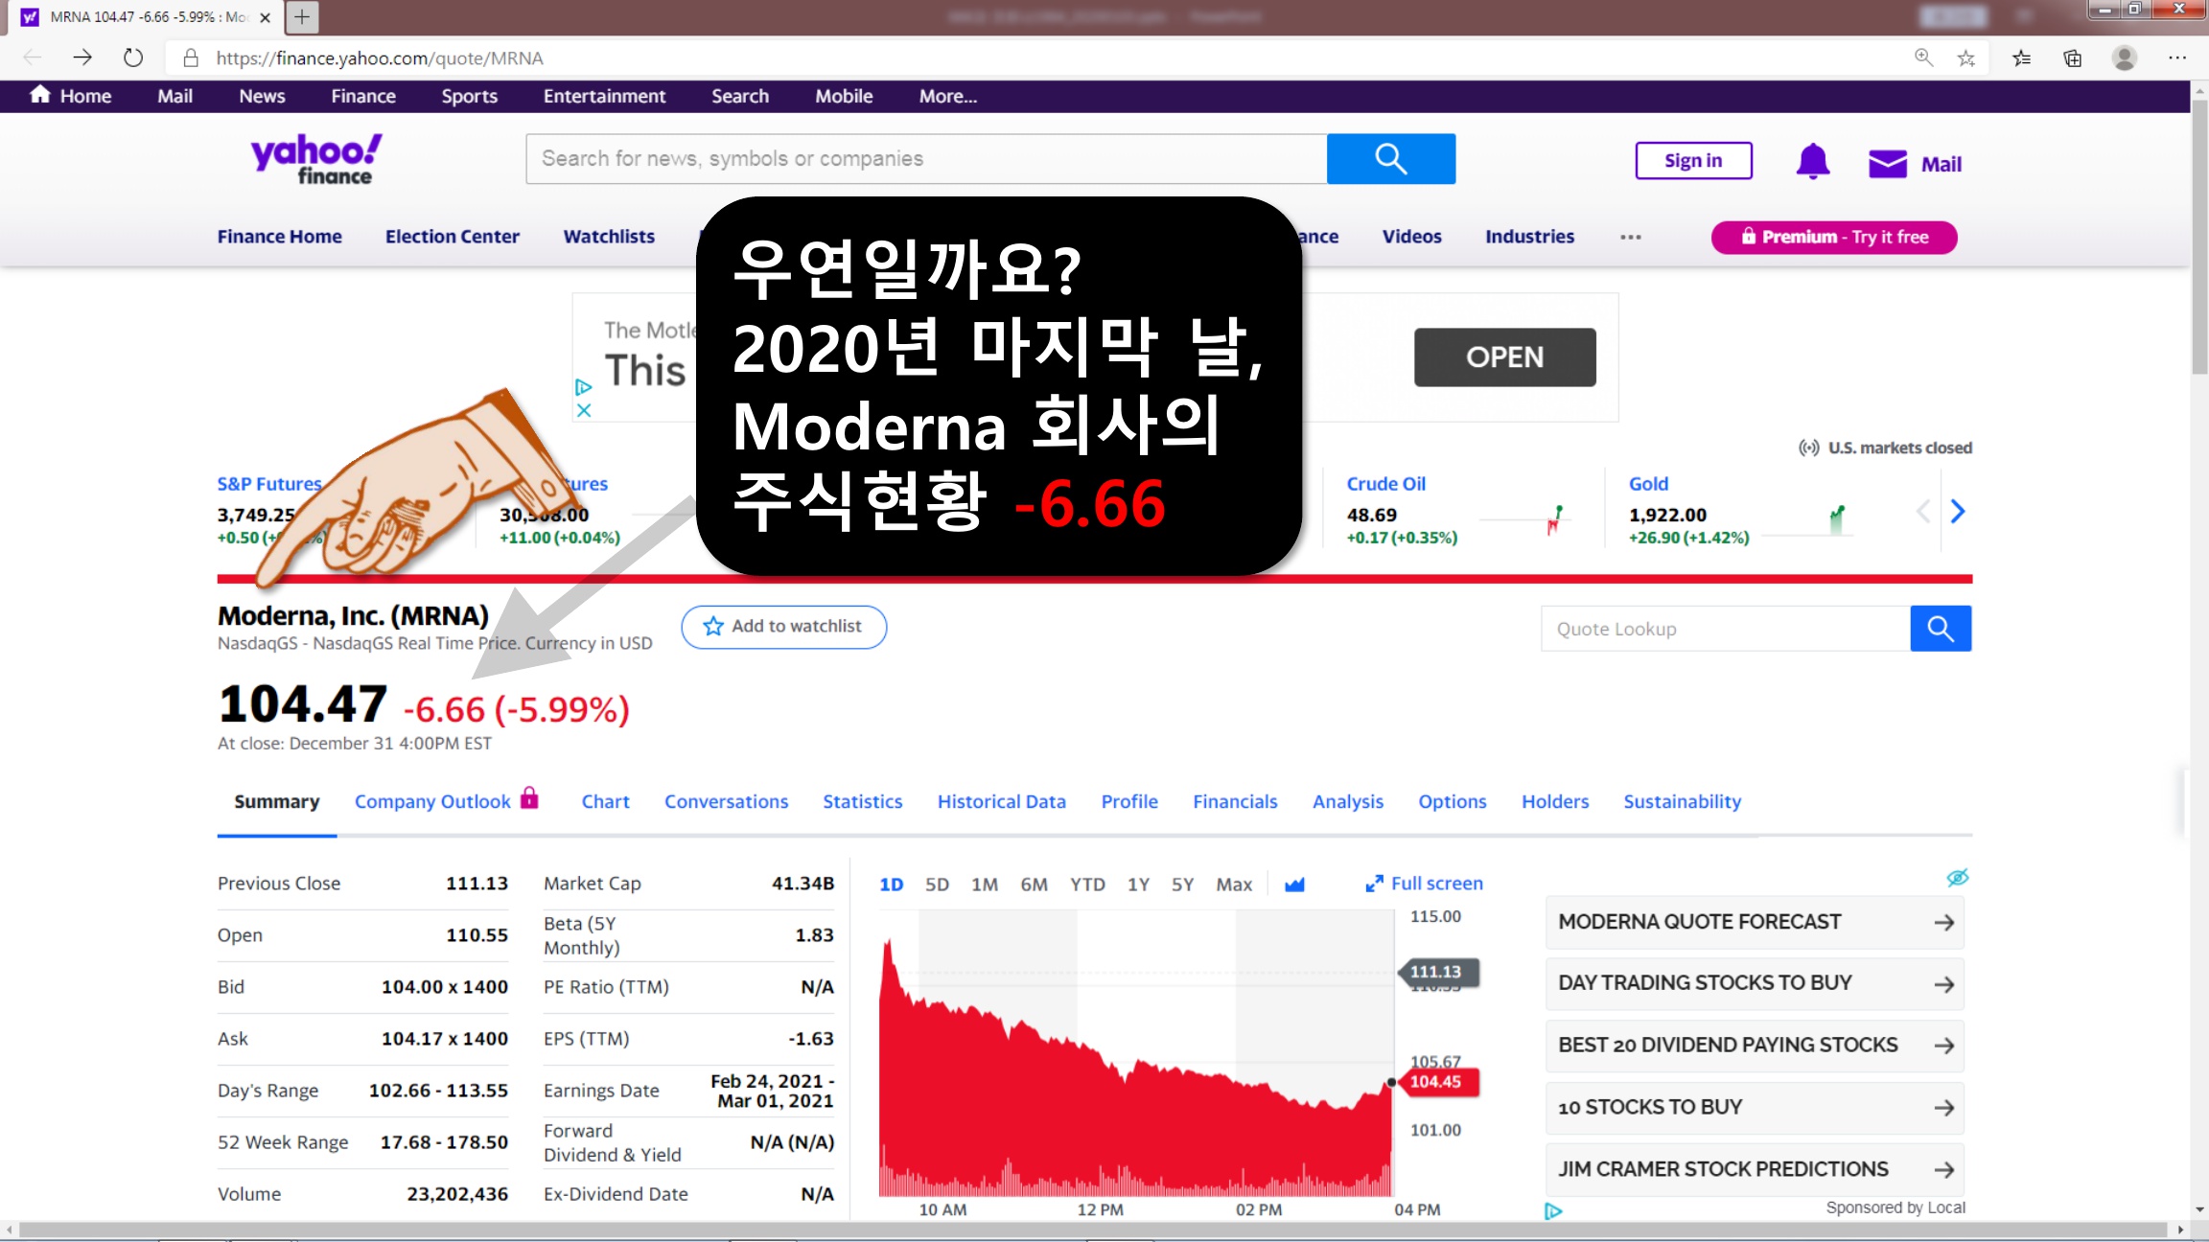Open JIM CRAMER STOCK PREDICTIONS link
Screen dimensions: 2209x1242
click(x=1755, y=1169)
